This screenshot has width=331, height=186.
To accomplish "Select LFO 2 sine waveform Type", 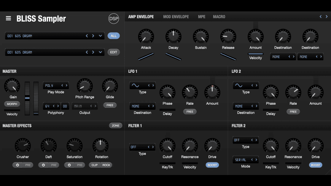I will click(239, 85).
